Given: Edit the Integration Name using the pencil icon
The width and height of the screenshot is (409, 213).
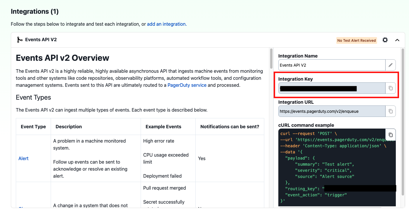Looking at the screenshot, I should (x=391, y=65).
